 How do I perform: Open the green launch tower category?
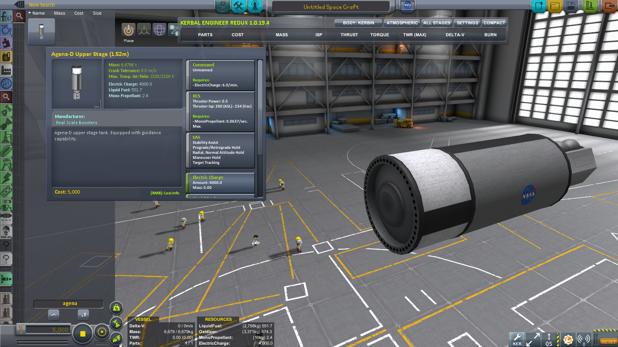6,138
